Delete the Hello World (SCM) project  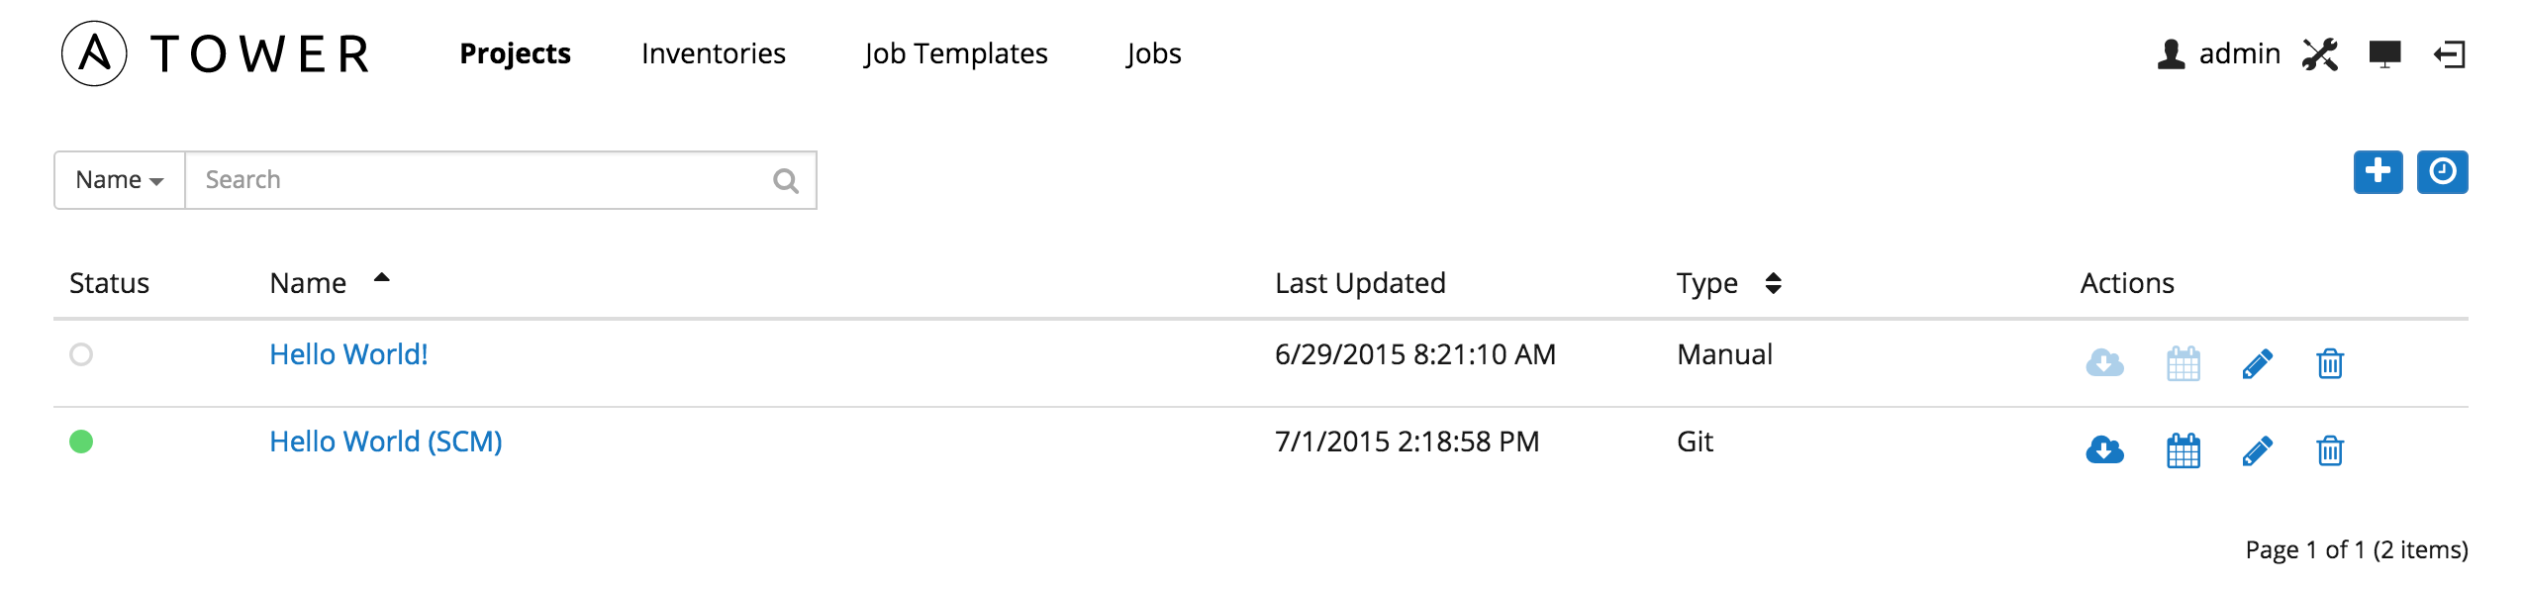2330,450
